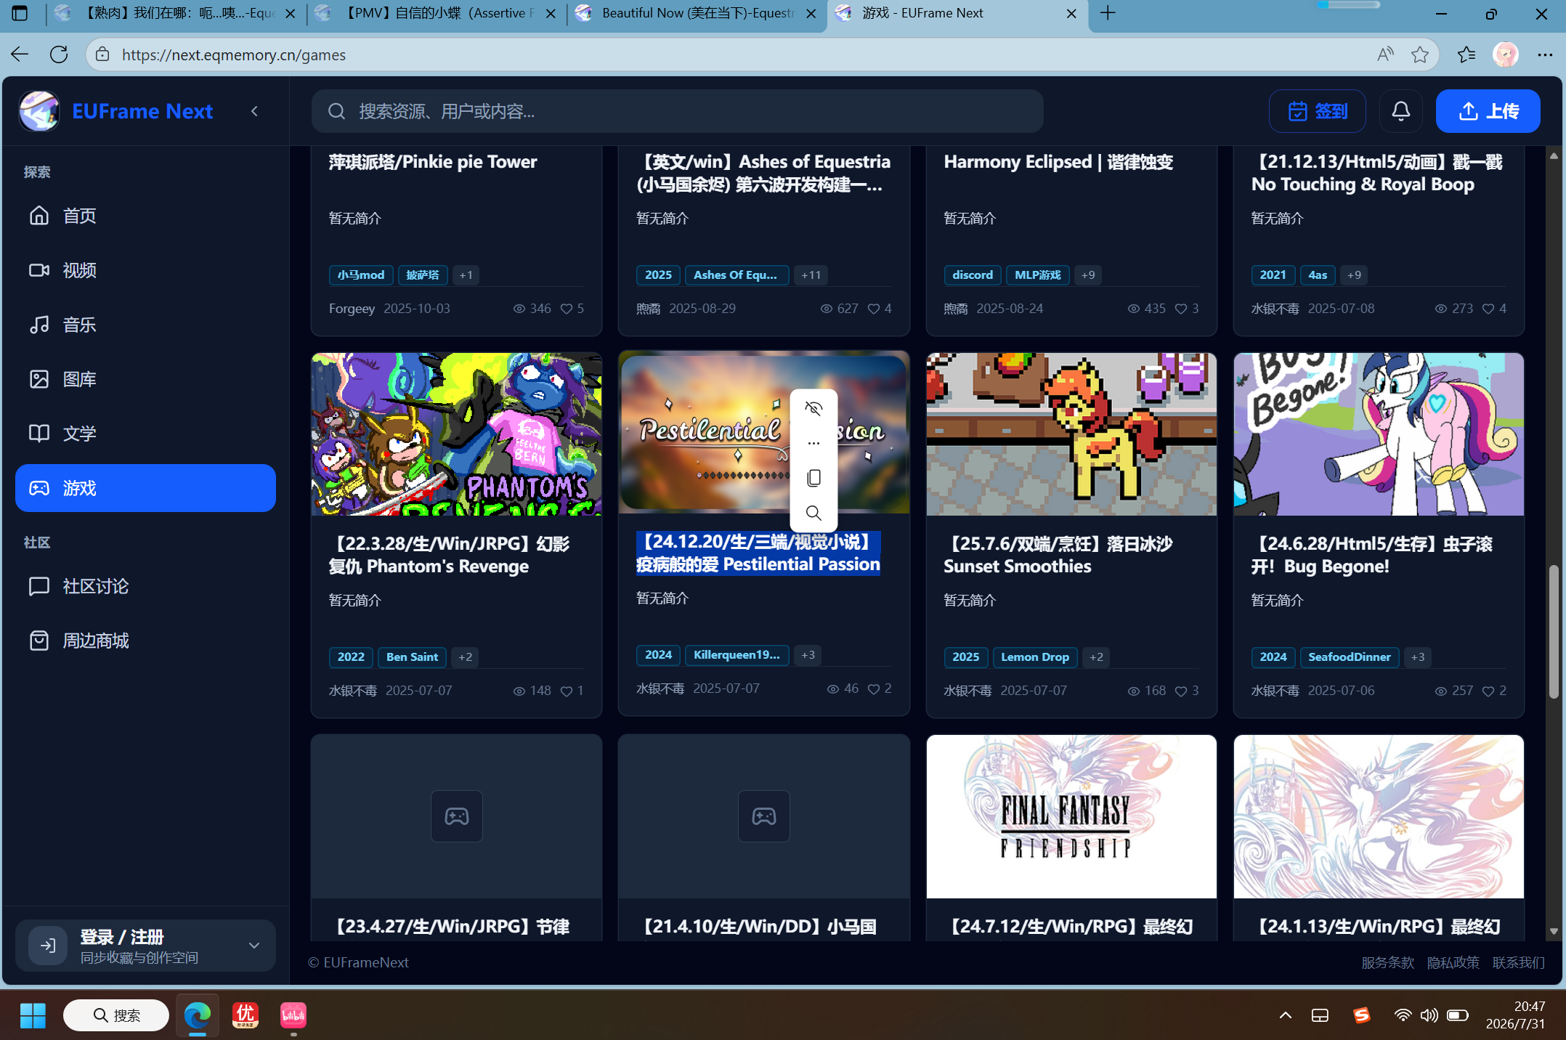
Task: Expand the +2 tags on Phantom's Revenge
Action: [x=466, y=657]
